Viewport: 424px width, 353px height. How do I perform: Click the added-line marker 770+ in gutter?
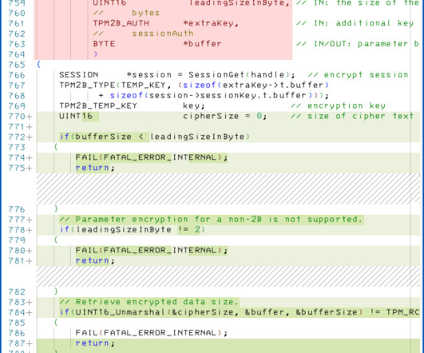point(20,117)
